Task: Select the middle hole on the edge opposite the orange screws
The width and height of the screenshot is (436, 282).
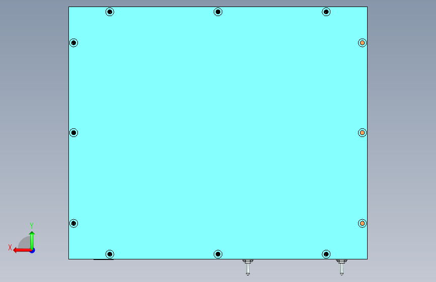Action: coord(74,132)
